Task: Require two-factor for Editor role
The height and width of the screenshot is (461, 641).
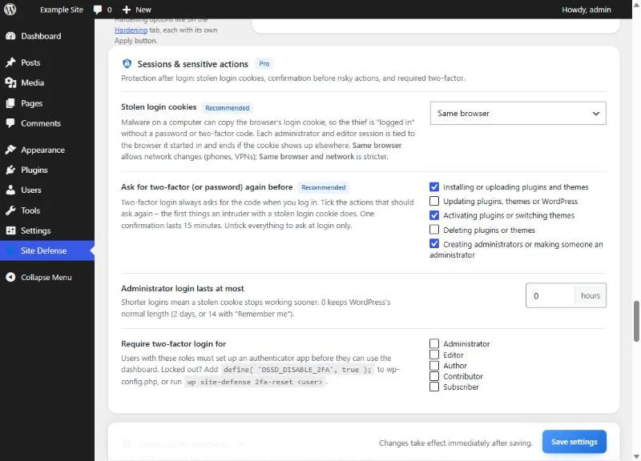Action: [x=434, y=355]
